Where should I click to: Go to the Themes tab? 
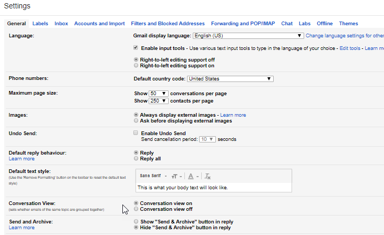pyautogui.click(x=348, y=24)
